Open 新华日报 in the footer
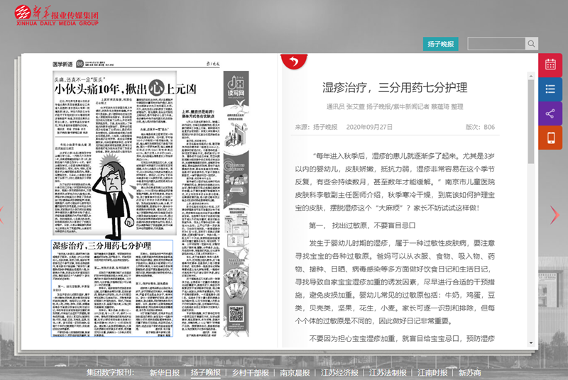 pos(165,373)
